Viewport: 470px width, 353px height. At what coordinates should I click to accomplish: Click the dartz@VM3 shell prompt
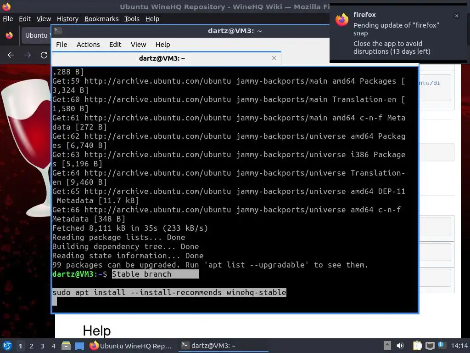click(x=79, y=274)
